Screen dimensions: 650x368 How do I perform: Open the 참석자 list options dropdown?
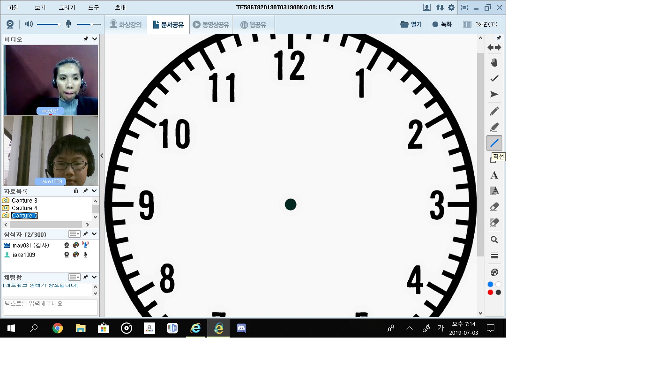click(x=74, y=234)
